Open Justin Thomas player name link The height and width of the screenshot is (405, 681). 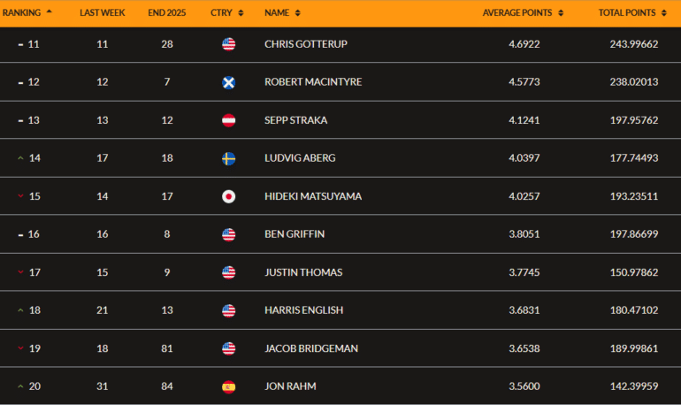click(303, 272)
